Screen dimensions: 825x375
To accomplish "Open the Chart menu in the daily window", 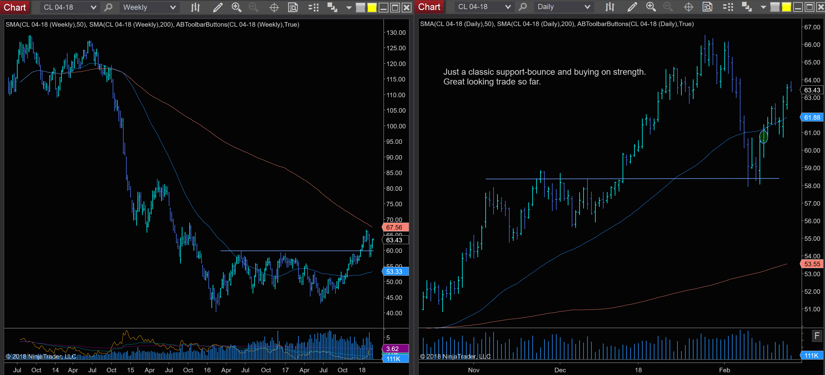I will [x=429, y=7].
